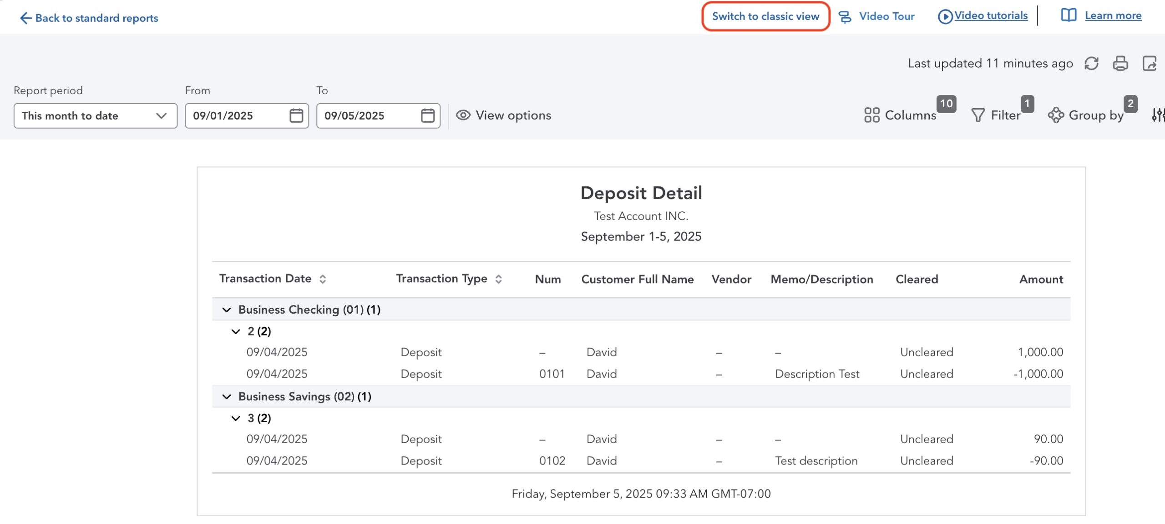
Task: Click the Video Tour icon
Action: point(845,17)
